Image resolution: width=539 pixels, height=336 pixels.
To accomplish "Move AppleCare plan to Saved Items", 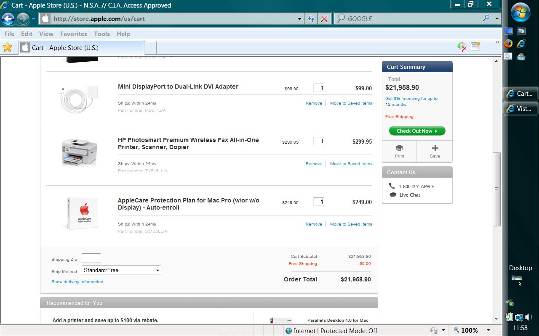I will pos(351,224).
